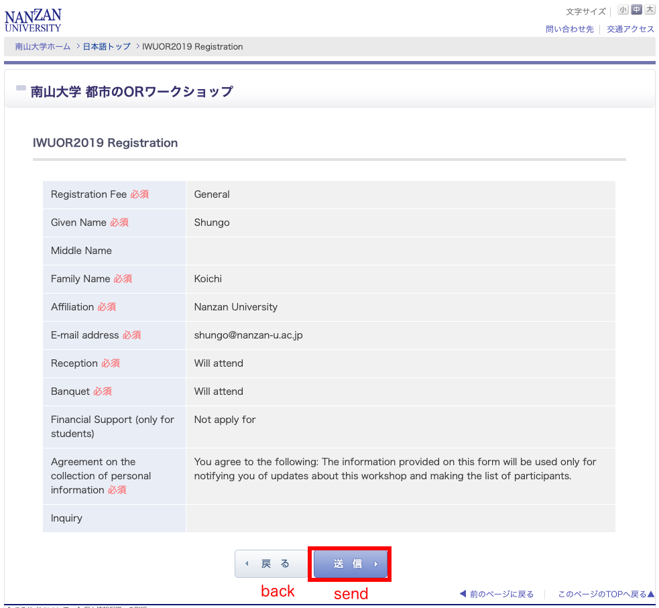Click the 南山大学 都市のORワークショップ title
Viewport: 659px width, 608px height.
click(131, 92)
